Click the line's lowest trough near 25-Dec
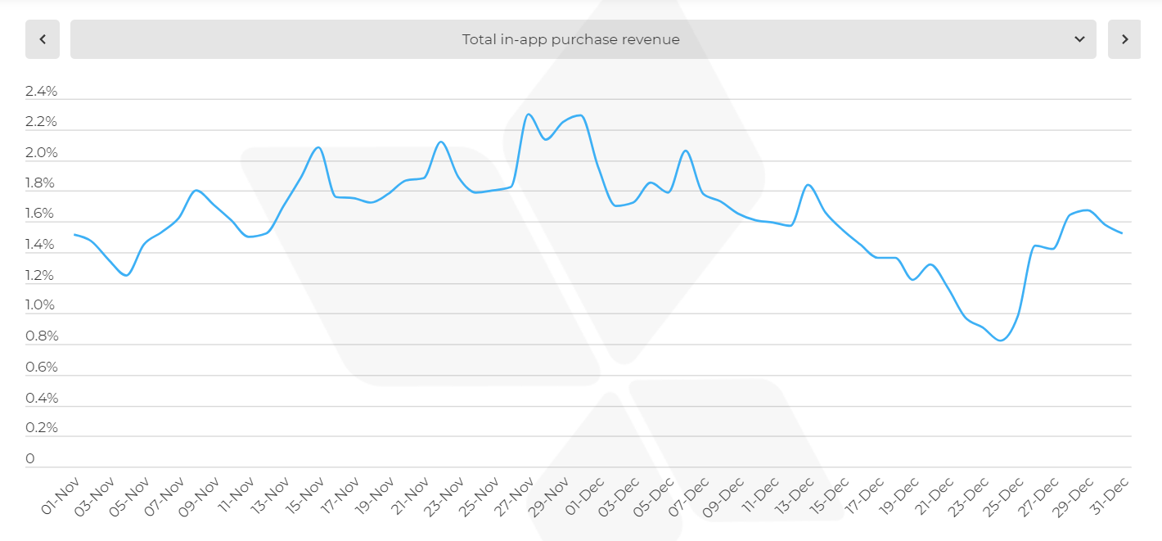This screenshot has width=1162, height=541. pos(1001,340)
